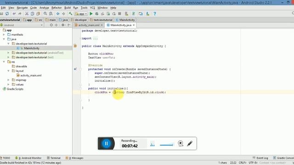Click the CRLF line separator indicator
Screen dimensions: 294x165
pos(242,163)
